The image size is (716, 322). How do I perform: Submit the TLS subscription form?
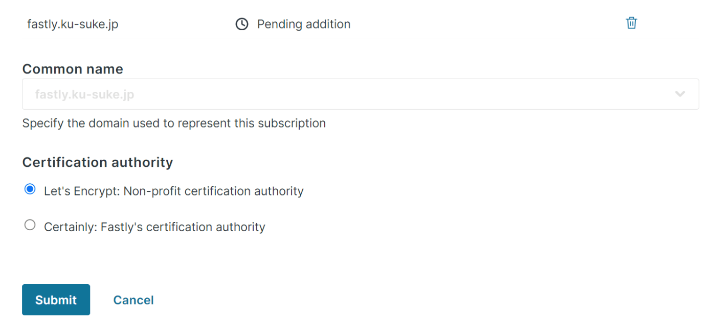[56, 300]
